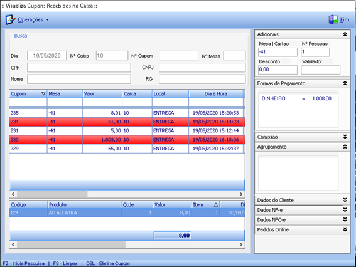Open Operações dropdown arrow

click(x=48, y=20)
